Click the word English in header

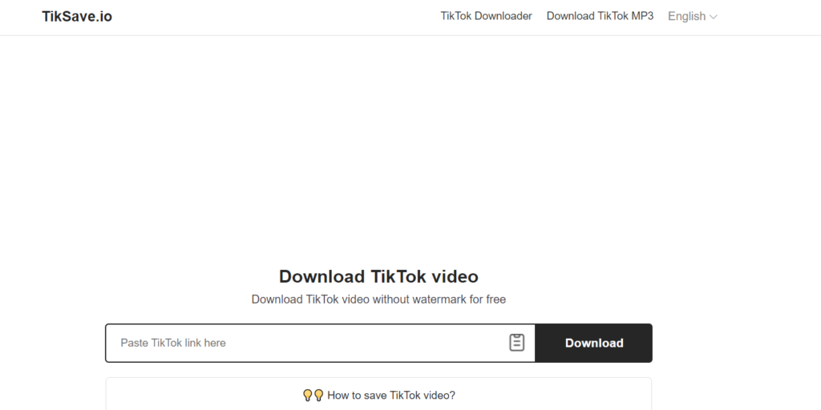(x=687, y=16)
